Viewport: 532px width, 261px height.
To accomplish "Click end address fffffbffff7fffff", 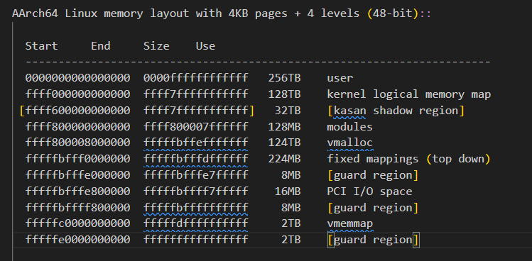I will (x=196, y=191).
